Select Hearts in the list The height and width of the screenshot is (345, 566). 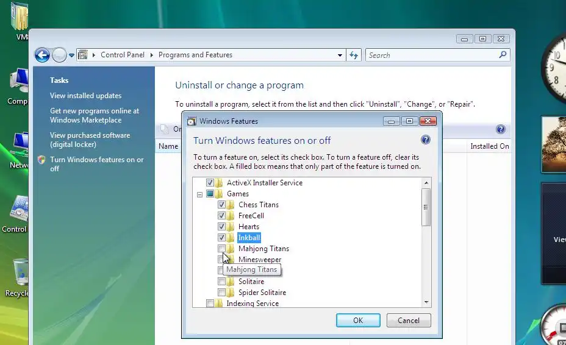click(249, 227)
